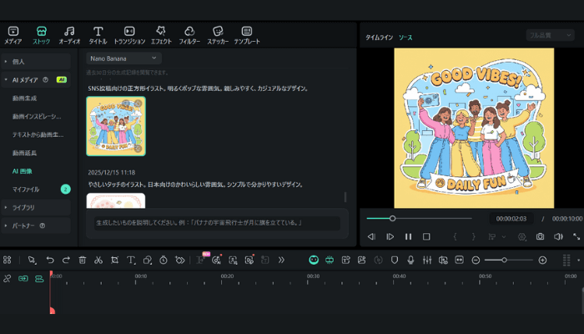584x334 pixels.
Task: Open the ステッカー (Stickers) panel
Action: click(x=218, y=34)
